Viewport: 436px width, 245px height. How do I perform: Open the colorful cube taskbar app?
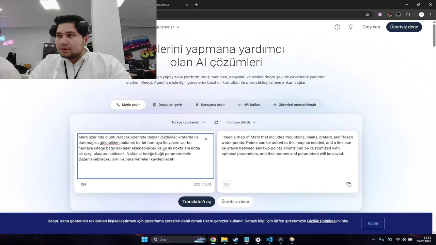[x=292, y=239]
